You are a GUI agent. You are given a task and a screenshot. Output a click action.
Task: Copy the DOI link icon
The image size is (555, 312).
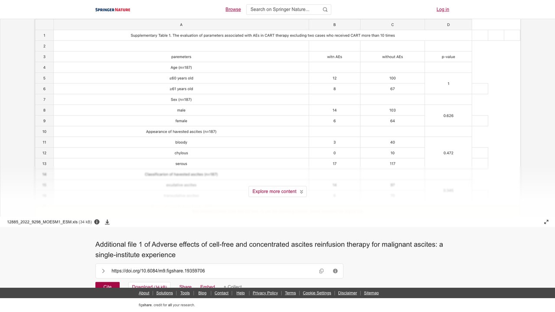coord(321,271)
